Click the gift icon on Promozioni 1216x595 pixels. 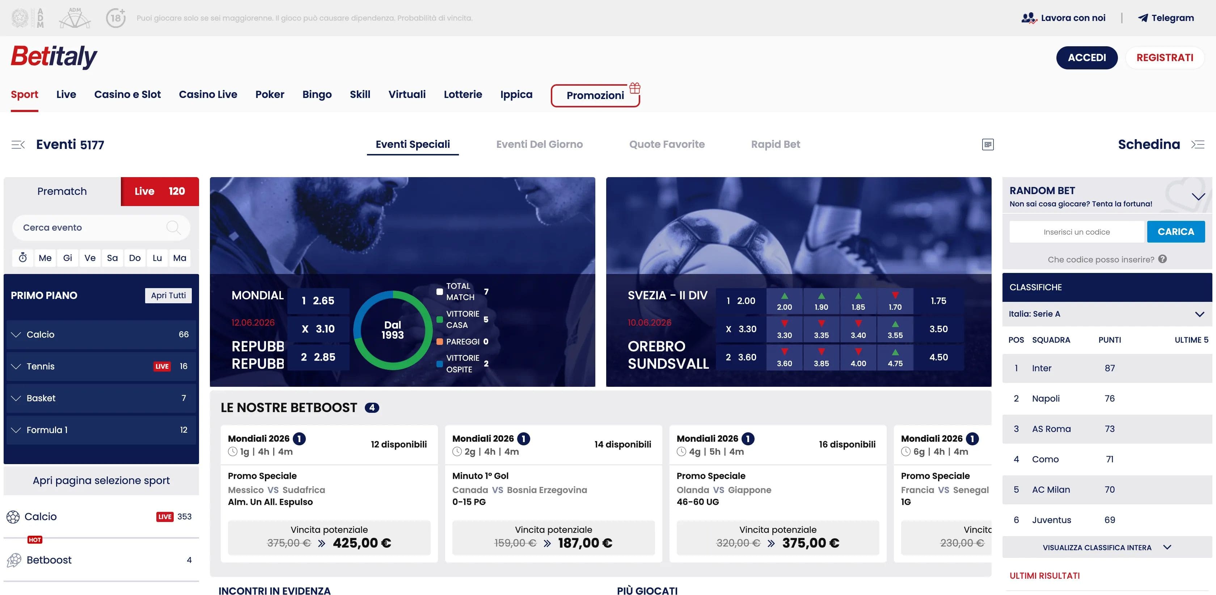(x=635, y=88)
